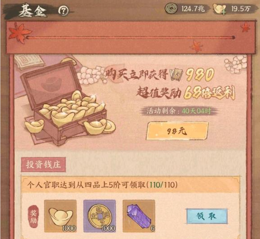
Task: Tap the 68倍返利 bonus text
Action: point(209,93)
